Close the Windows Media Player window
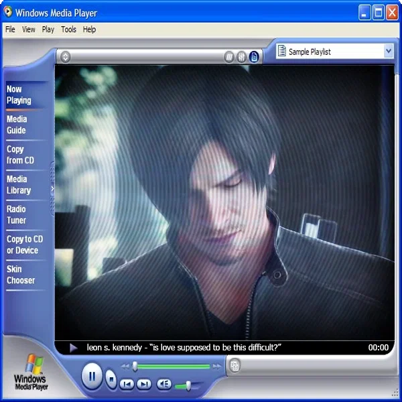This screenshot has width=402, height=402. (392, 12)
